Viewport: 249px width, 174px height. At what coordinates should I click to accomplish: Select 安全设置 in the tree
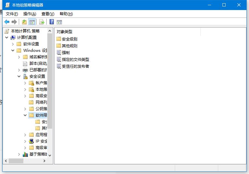(37, 76)
